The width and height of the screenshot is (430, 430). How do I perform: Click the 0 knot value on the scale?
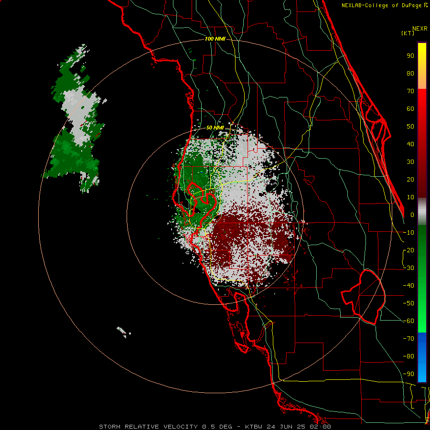tap(412, 215)
